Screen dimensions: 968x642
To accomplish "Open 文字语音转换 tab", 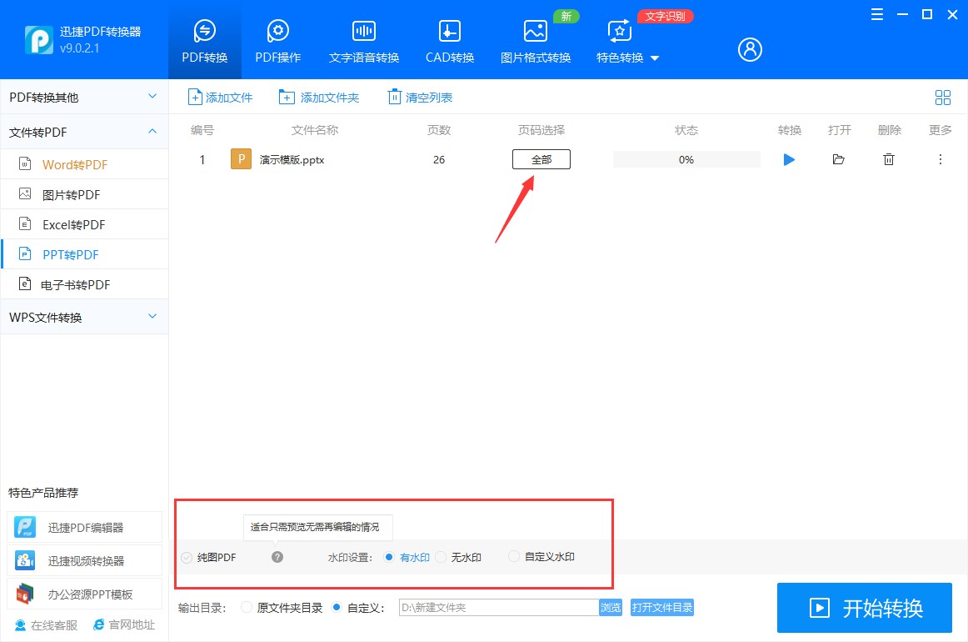I will pos(363,41).
